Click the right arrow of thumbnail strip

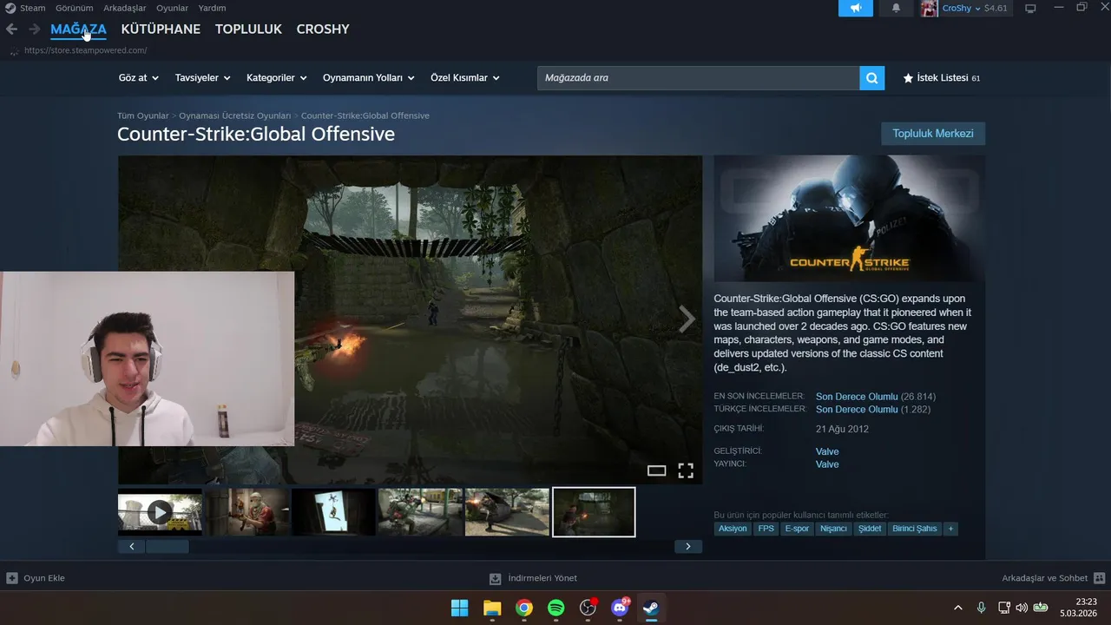(688, 546)
